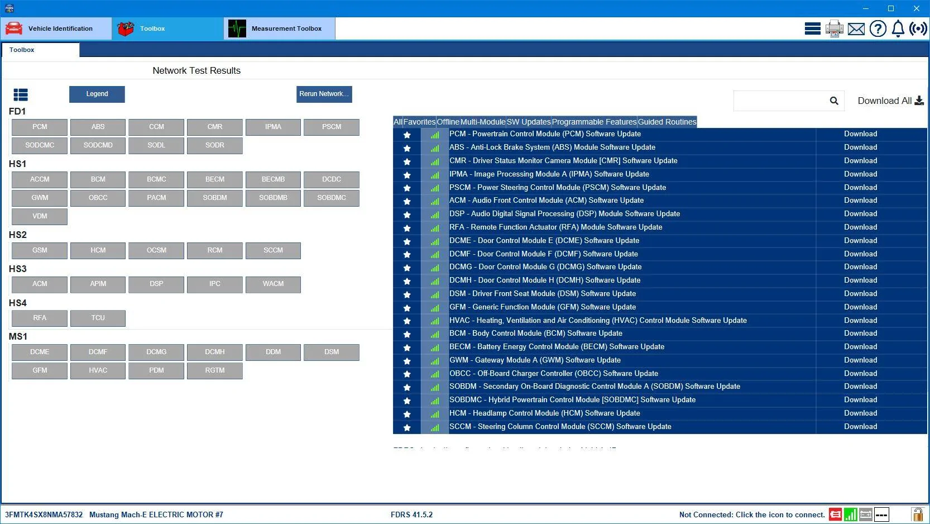Toggle favorite star for DSP Module Software Update
Image resolution: width=930 pixels, height=524 pixels.
coord(407,215)
